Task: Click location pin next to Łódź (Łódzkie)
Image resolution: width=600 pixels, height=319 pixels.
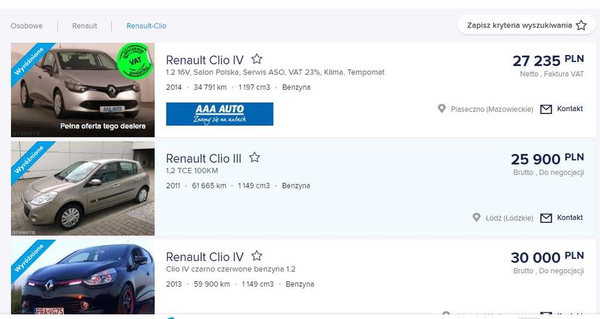Action: (476, 217)
